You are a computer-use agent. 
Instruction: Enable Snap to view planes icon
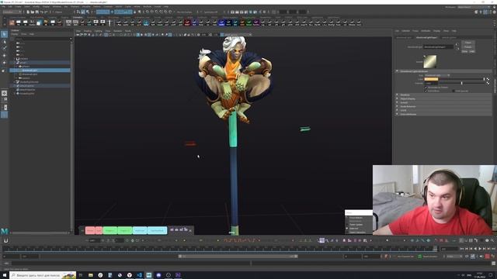165,12
